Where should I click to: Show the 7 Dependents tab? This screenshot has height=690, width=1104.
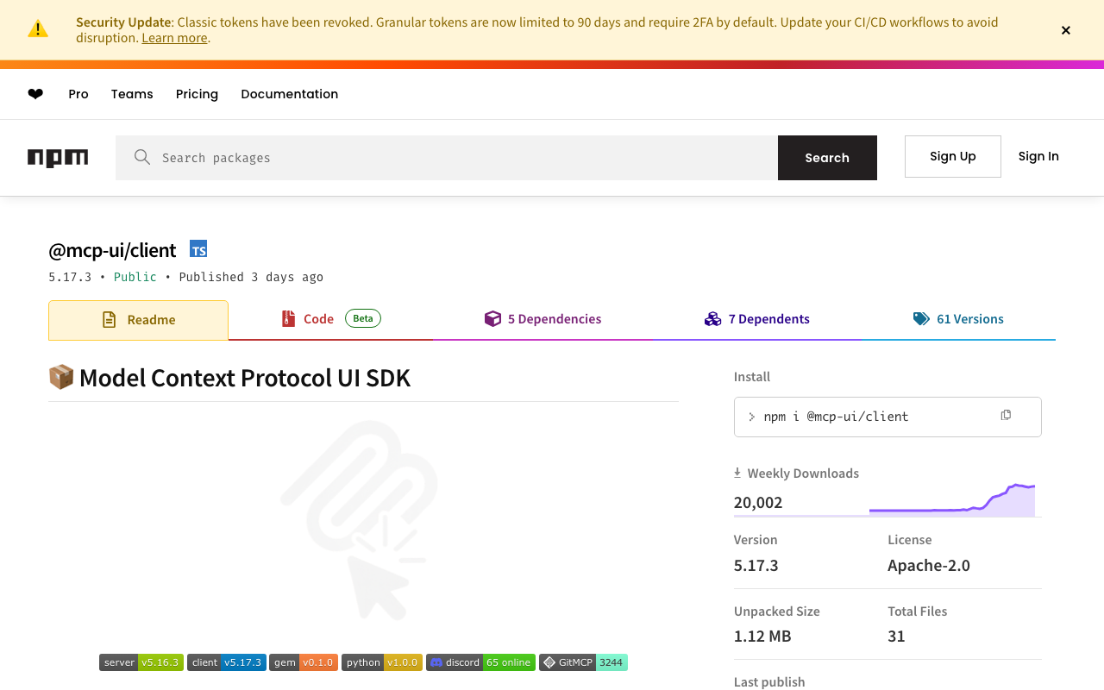757,319
